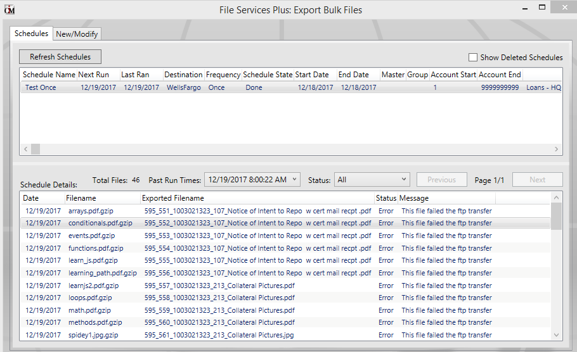
Task: Click the ftp failure message for math.pdf.gzip
Action: pos(447,310)
